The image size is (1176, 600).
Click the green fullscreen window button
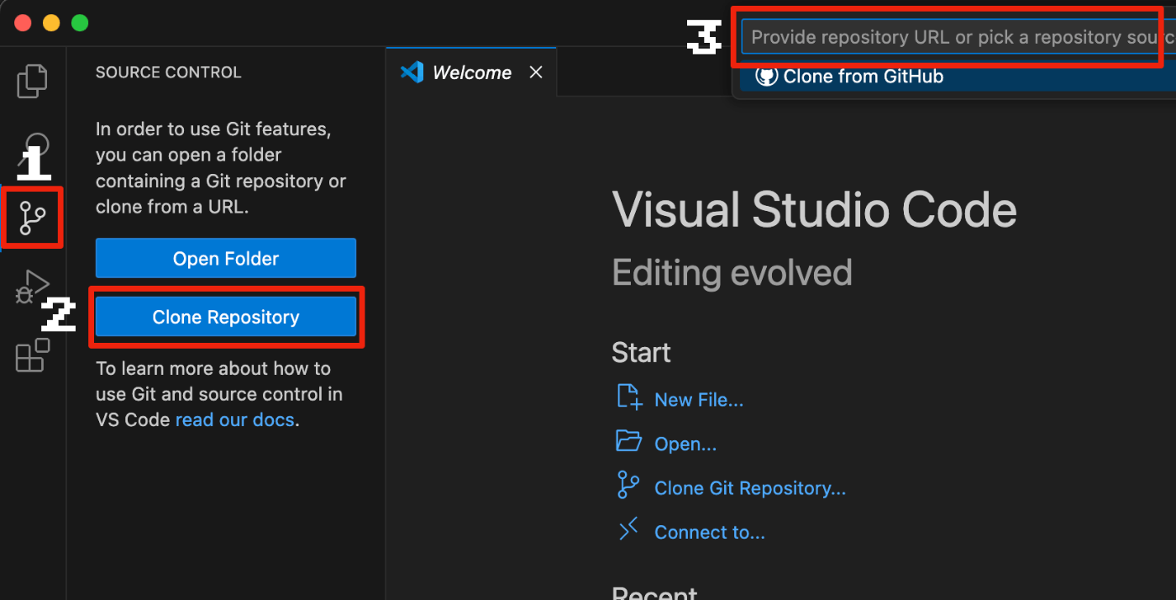click(x=80, y=23)
